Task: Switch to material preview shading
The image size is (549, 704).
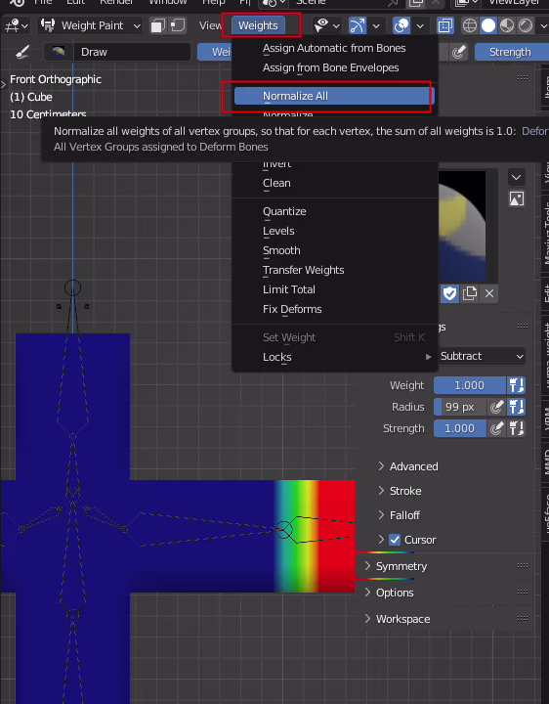Action: click(507, 25)
